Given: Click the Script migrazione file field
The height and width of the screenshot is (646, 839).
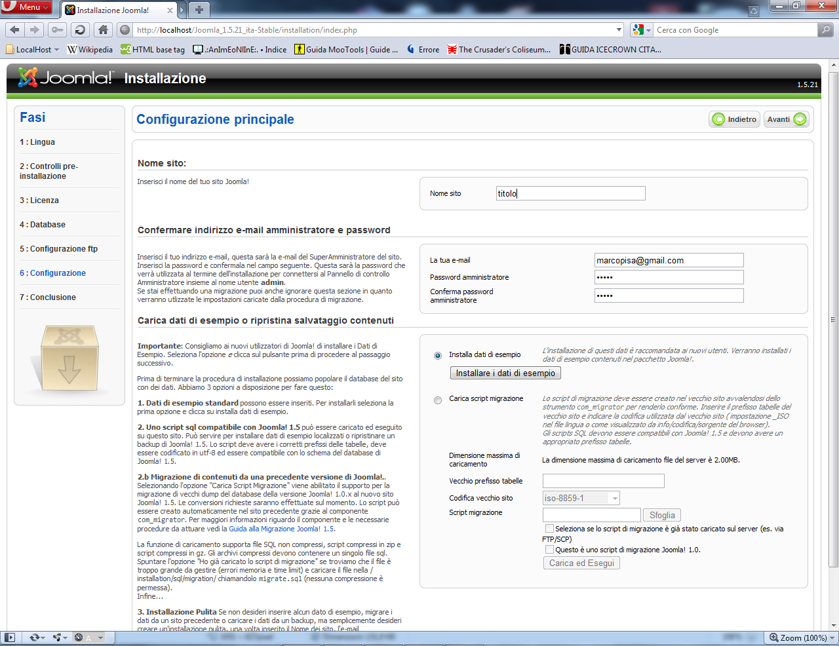Looking at the screenshot, I should pyautogui.click(x=592, y=515).
